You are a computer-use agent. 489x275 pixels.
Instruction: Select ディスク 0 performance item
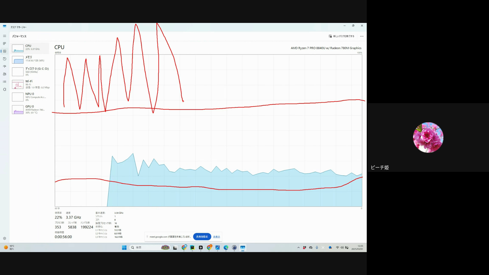coord(30,72)
